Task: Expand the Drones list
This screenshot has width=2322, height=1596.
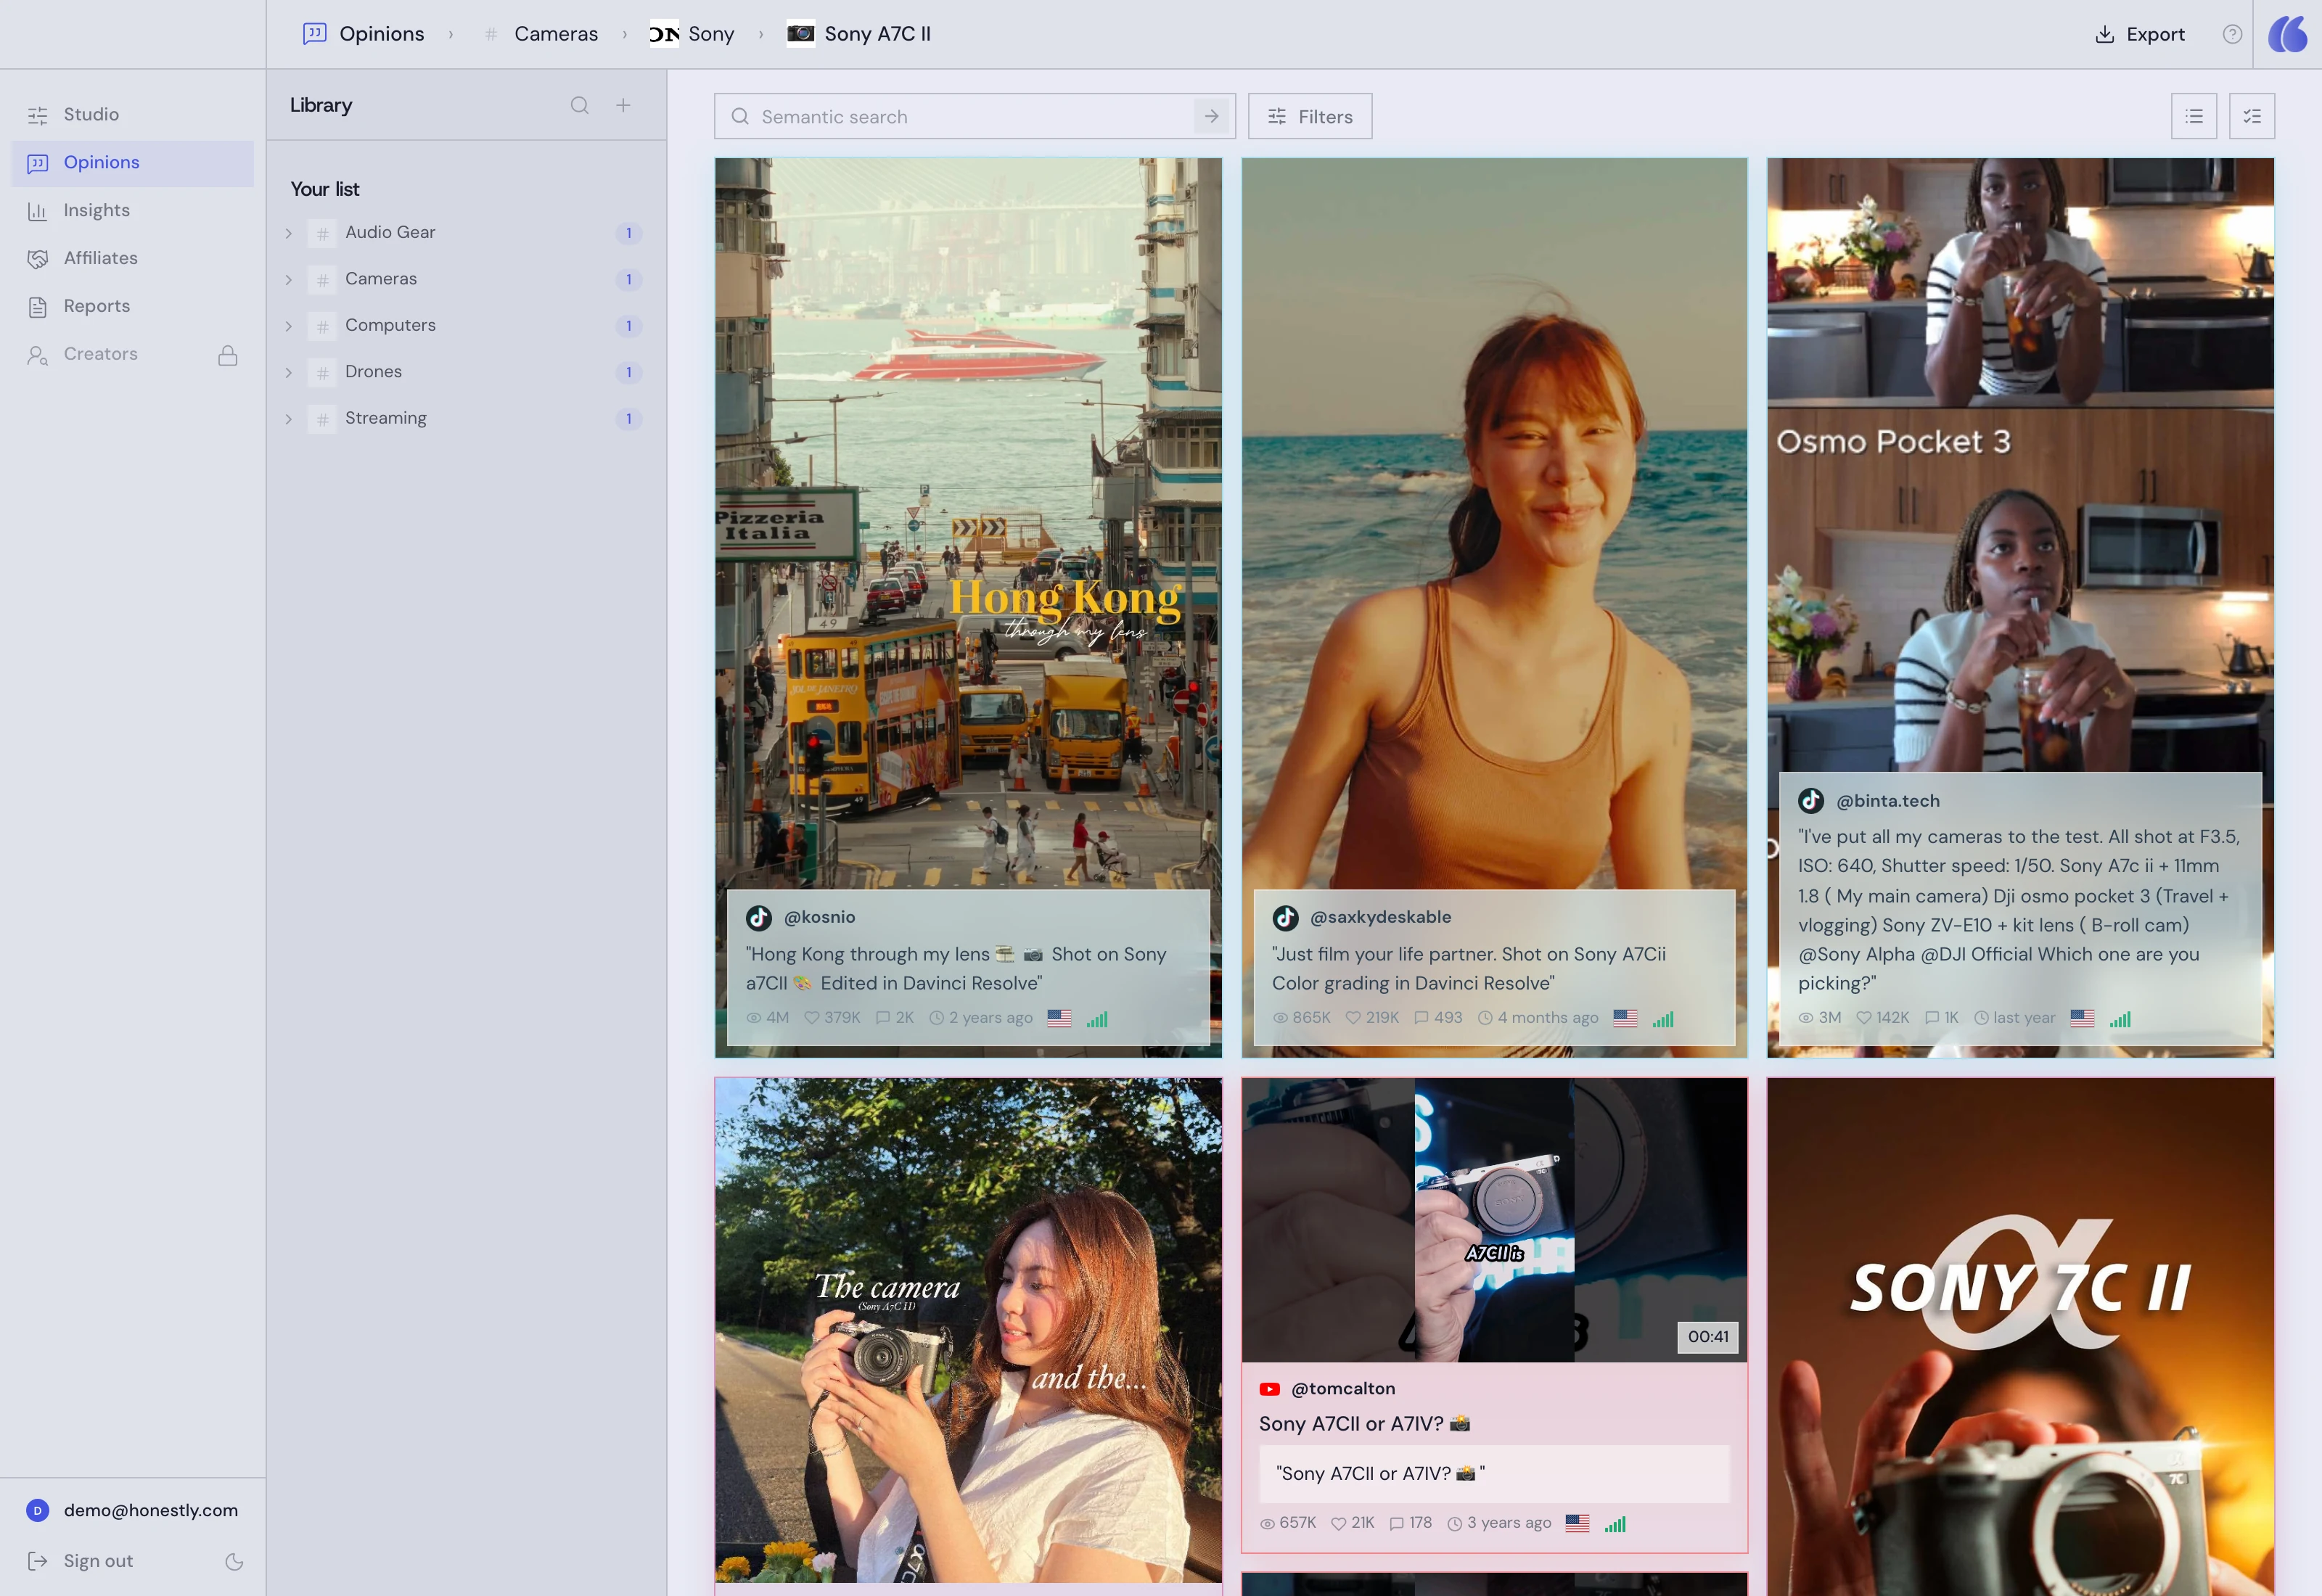Action: 289,373
